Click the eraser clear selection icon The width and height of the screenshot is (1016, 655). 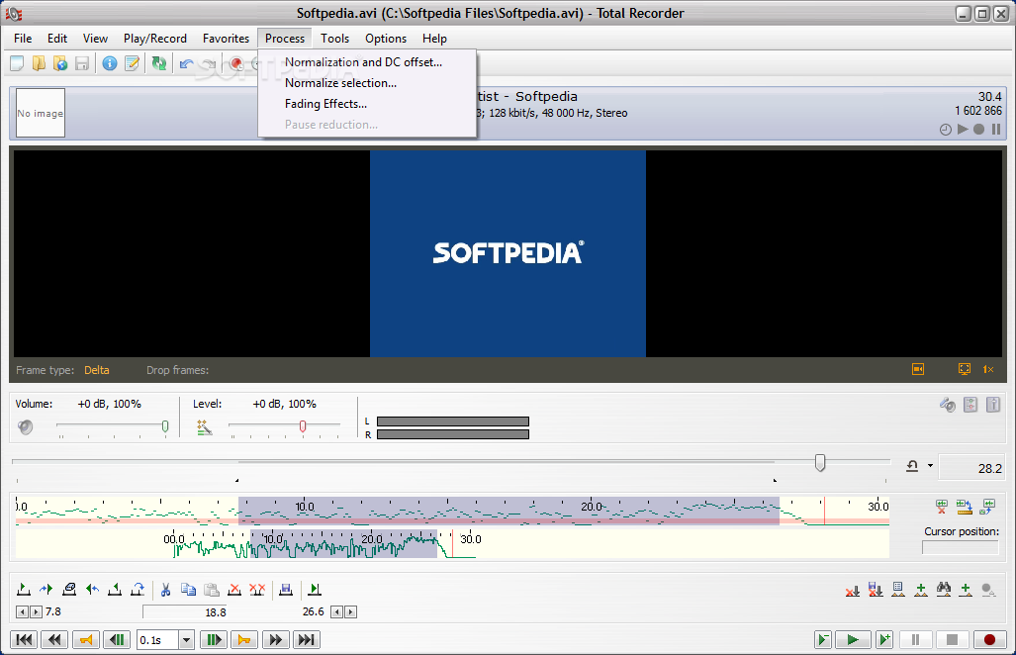point(69,589)
